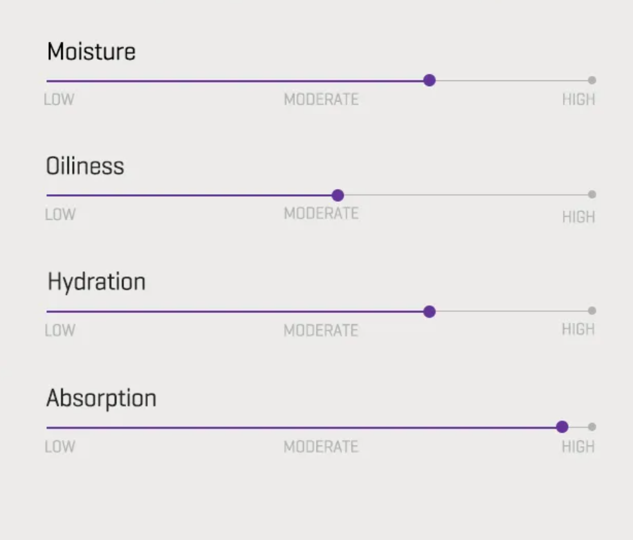Click LOW label under the Moisture slider
This screenshot has height=540, width=633.
coord(59,100)
